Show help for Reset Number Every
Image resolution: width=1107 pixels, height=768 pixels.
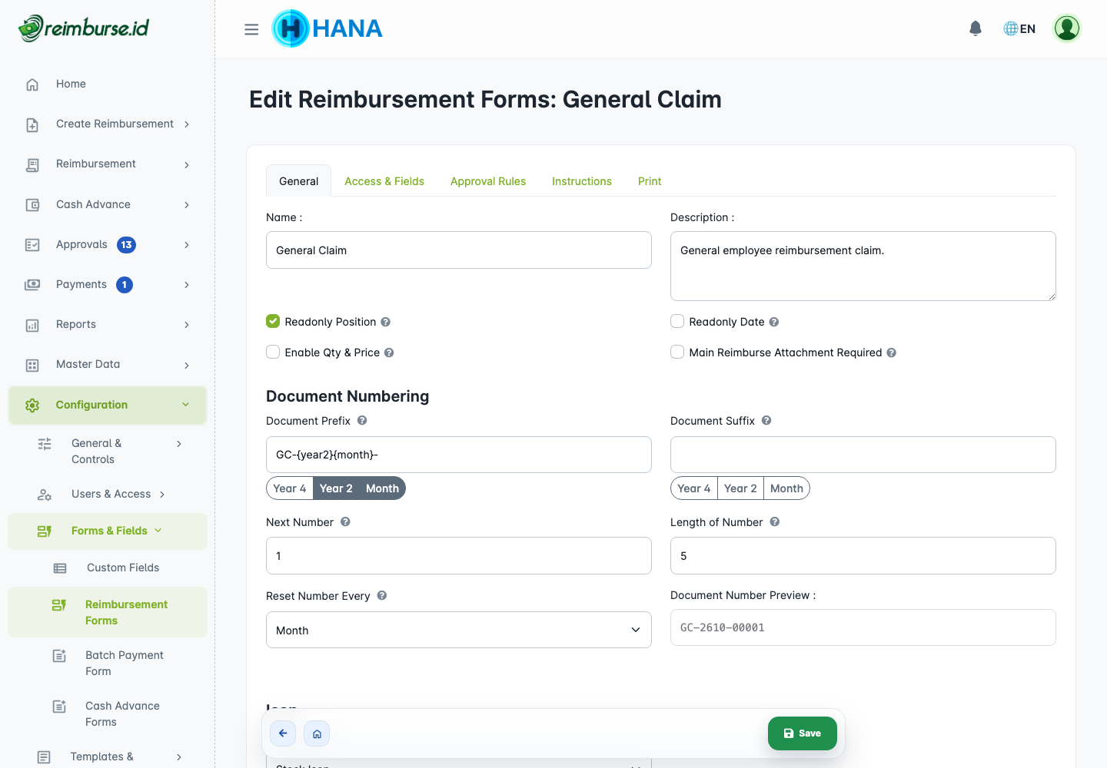[382, 595]
